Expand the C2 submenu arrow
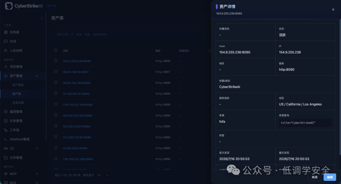The height and width of the screenshot is (184, 341). (37, 148)
